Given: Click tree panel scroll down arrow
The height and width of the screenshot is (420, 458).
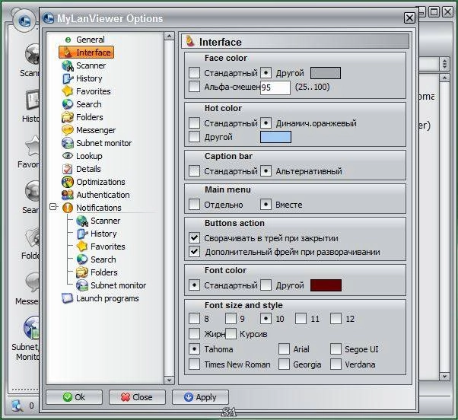Looking at the screenshot, I should click(169, 380).
